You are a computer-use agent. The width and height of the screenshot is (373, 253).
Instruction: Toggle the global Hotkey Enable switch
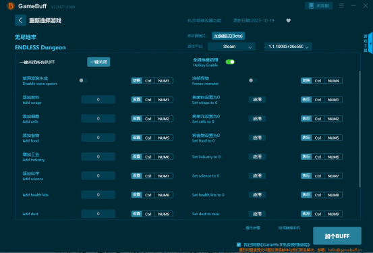[x=230, y=62]
